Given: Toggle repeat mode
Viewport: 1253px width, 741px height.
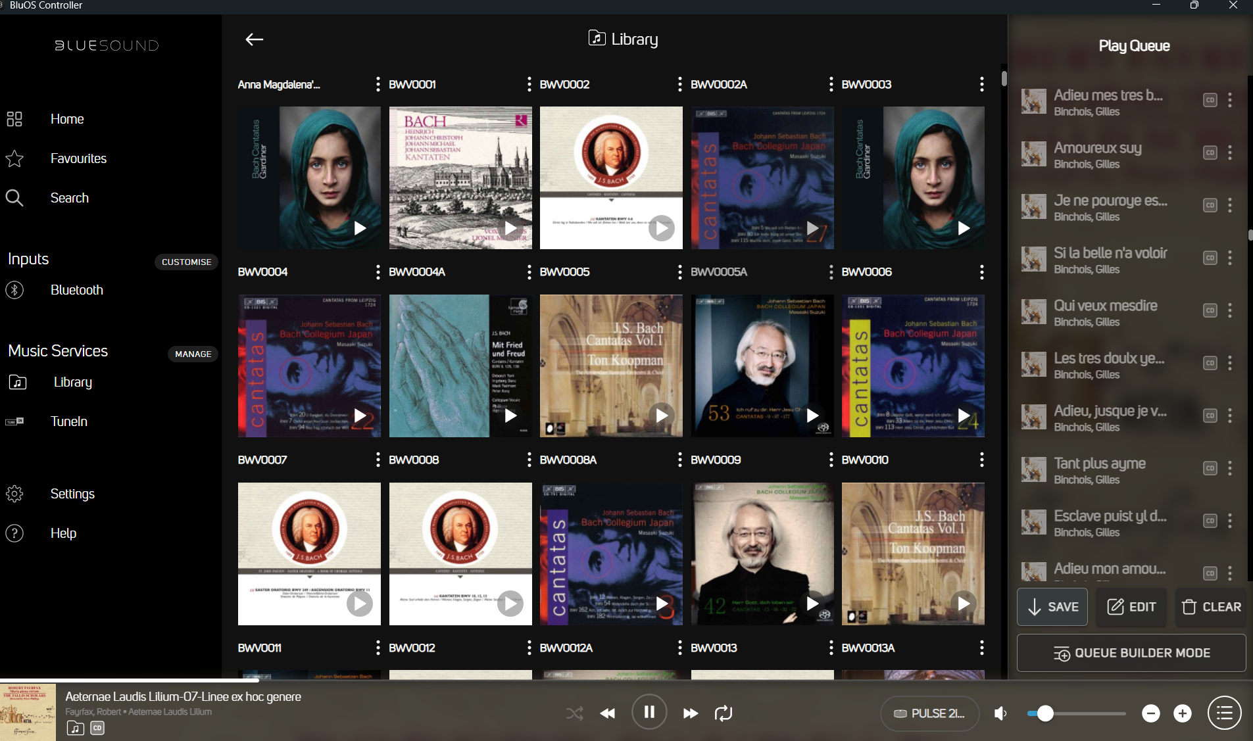Looking at the screenshot, I should (724, 713).
